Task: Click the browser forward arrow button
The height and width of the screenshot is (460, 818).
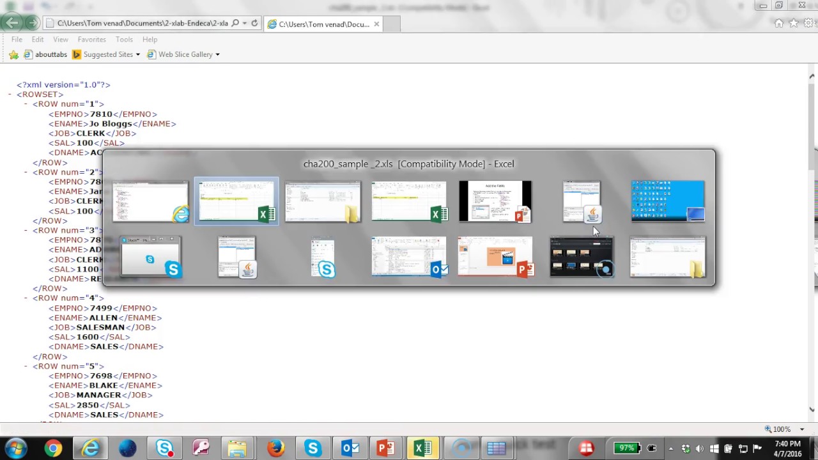Action: tap(33, 24)
